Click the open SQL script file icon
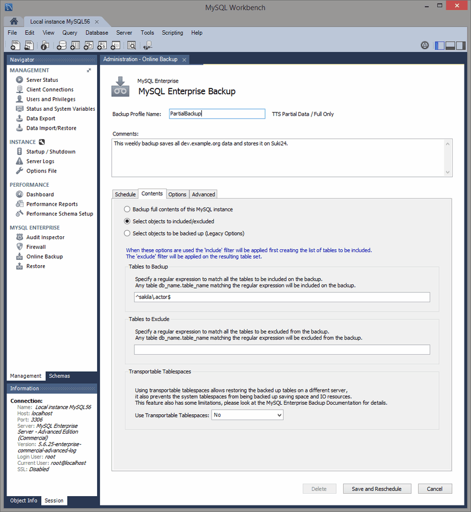471x512 pixels. 29,45
